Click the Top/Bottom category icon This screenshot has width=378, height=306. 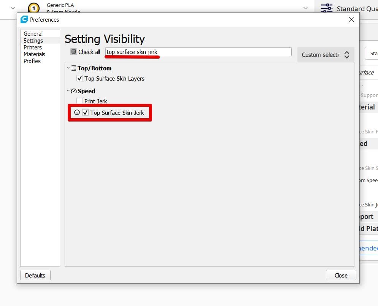[74, 68]
